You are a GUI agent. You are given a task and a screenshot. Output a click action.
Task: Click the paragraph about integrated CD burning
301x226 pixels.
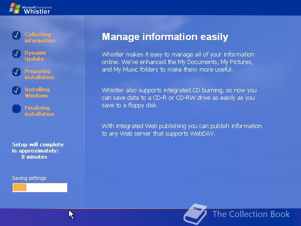tap(179, 97)
